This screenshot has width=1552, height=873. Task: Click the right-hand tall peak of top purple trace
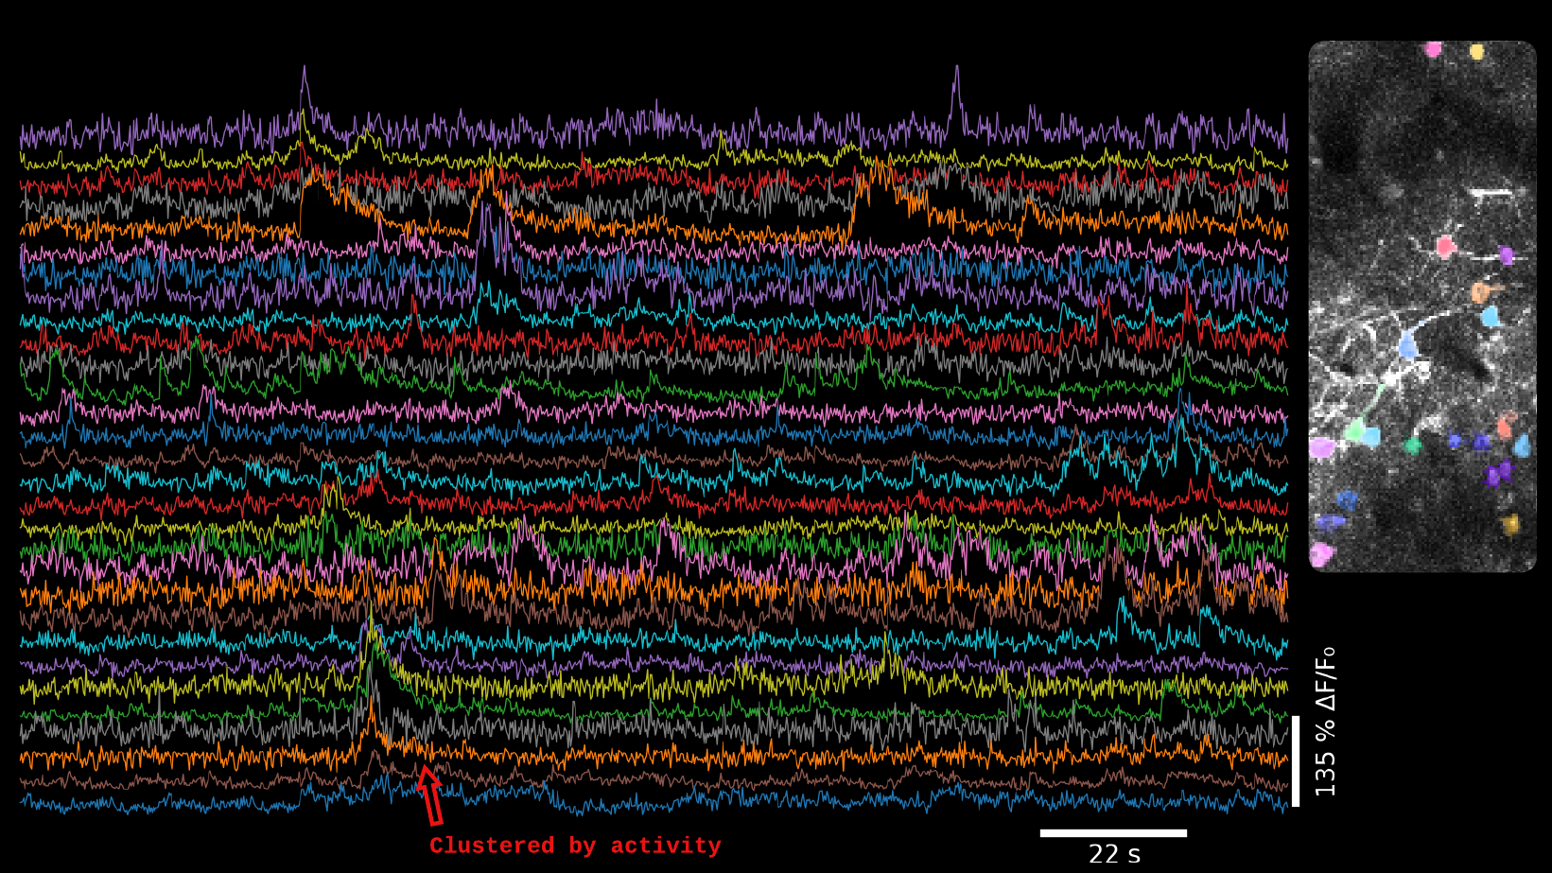point(957,70)
